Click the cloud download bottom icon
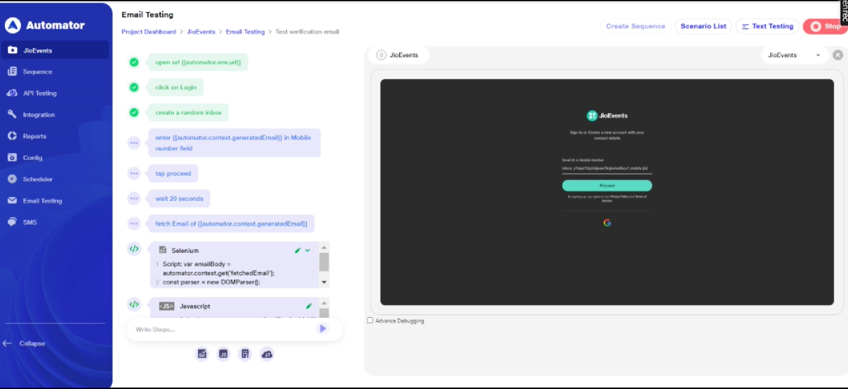Image resolution: width=848 pixels, height=389 pixels. click(267, 354)
